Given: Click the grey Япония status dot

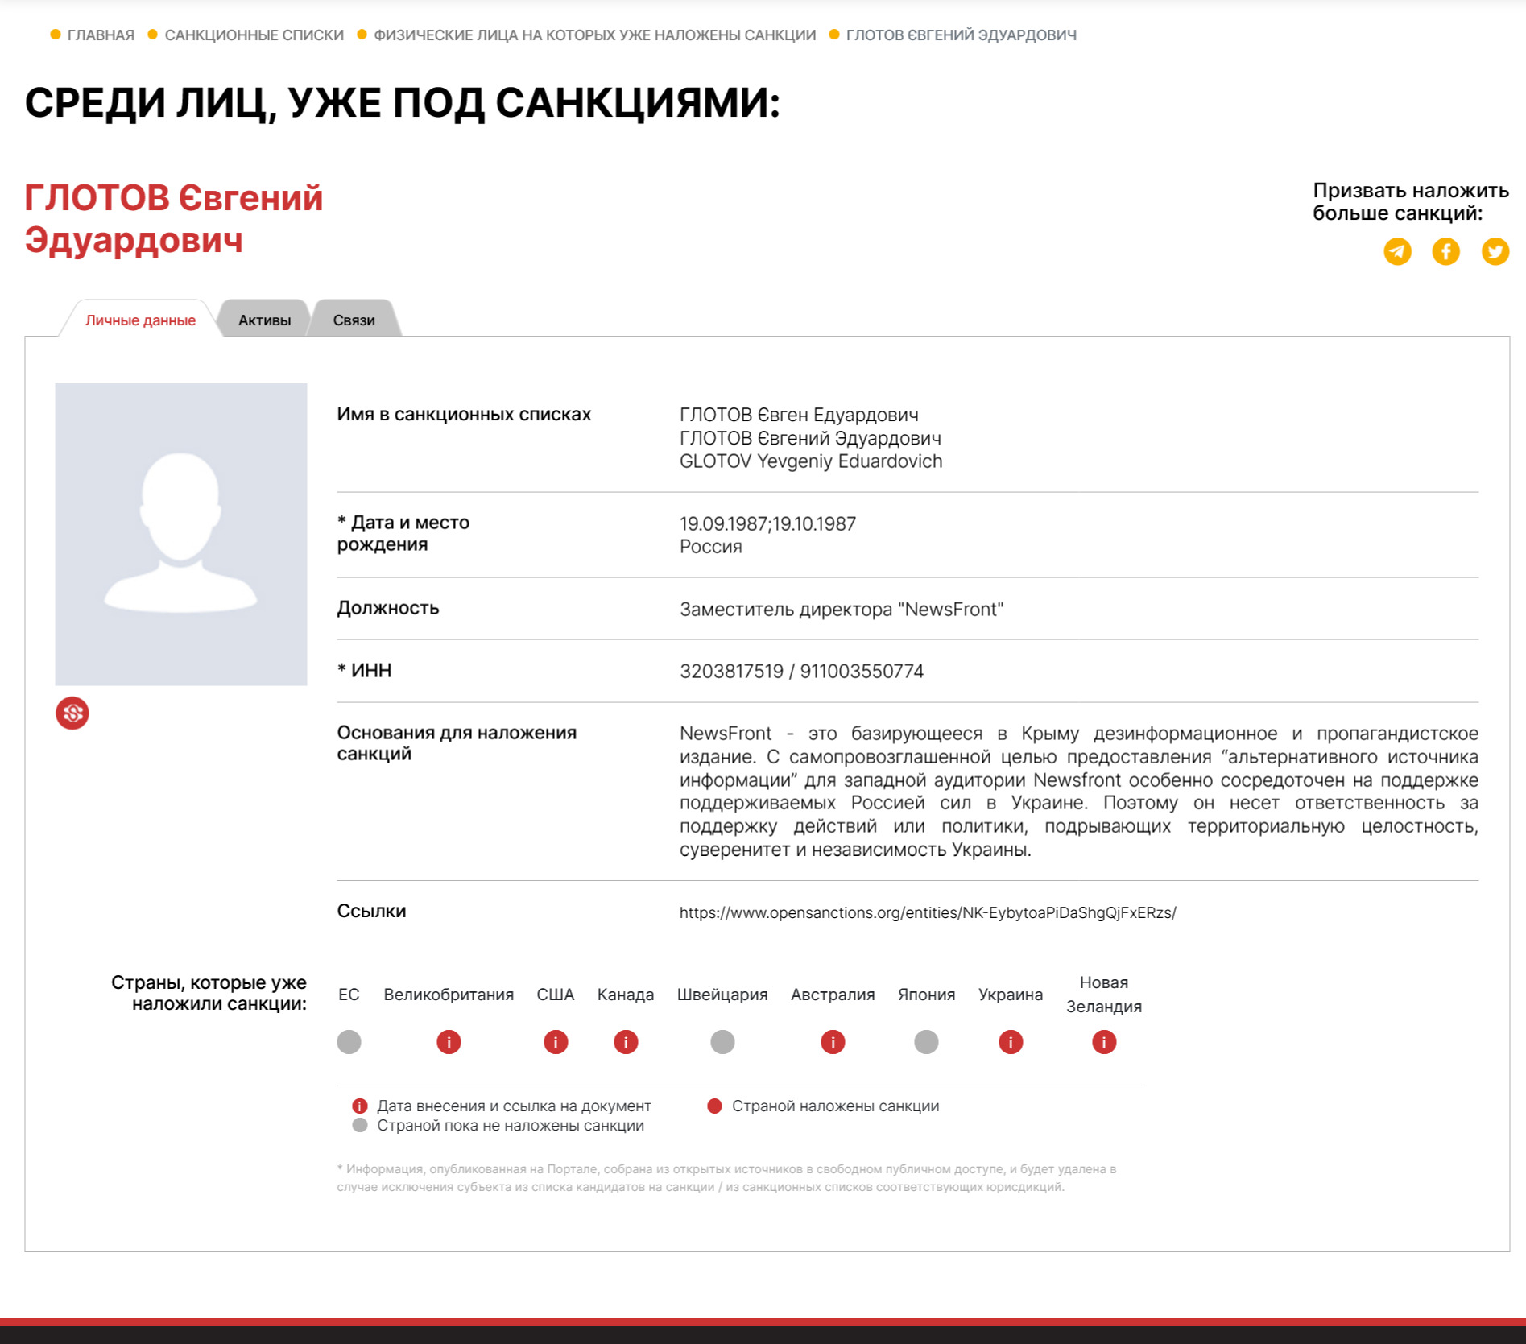Looking at the screenshot, I should [x=926, y=1042].
